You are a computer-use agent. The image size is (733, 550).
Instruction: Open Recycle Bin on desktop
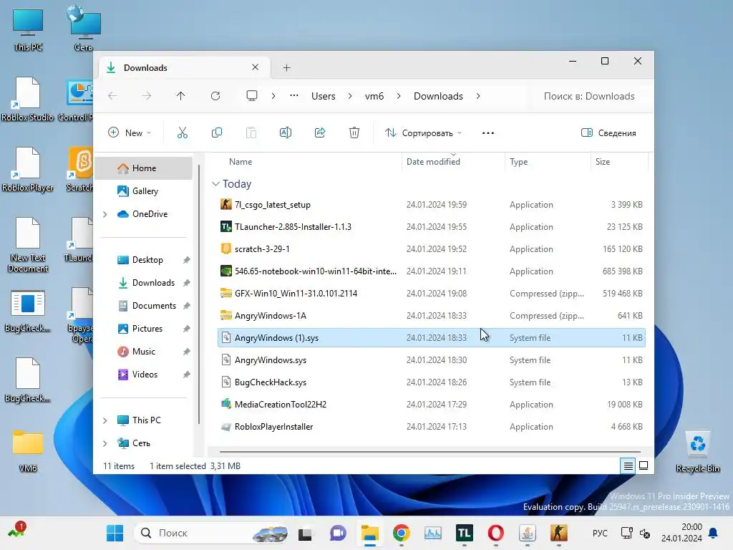pyautogui.click(x=697, y=451)
